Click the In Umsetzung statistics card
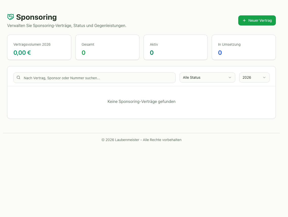Image resolution: width=288 pixels, height=217 pixels. [x=244, y=47]
